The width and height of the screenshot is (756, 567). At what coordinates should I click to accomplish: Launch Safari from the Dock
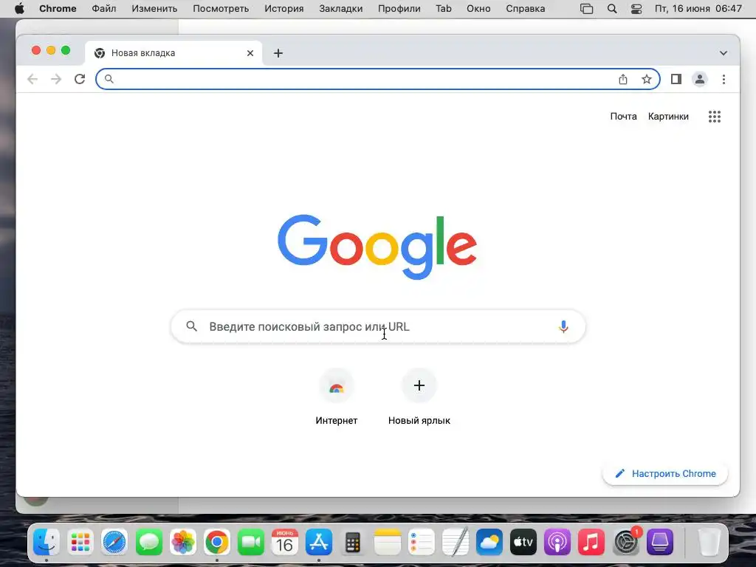pyautogui.click(x=114, y=543)
